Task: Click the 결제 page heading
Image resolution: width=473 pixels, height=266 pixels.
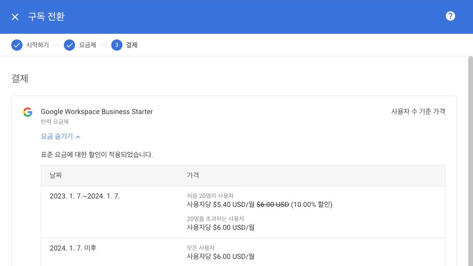Action: (20, 78)
